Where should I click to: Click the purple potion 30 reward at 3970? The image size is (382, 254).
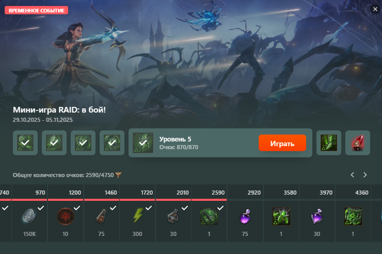coord(317,216)
